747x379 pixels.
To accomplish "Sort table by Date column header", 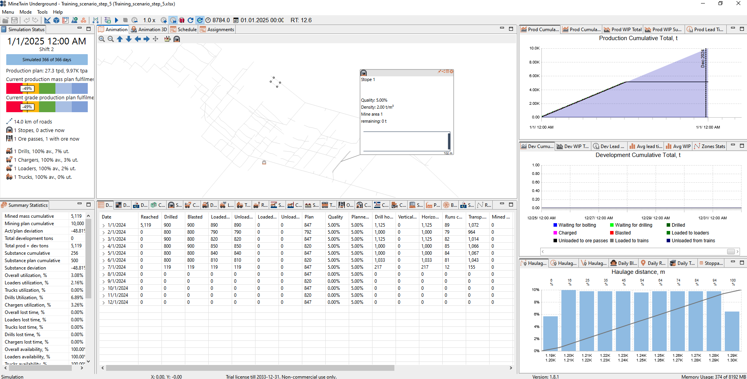I will 106,217.
